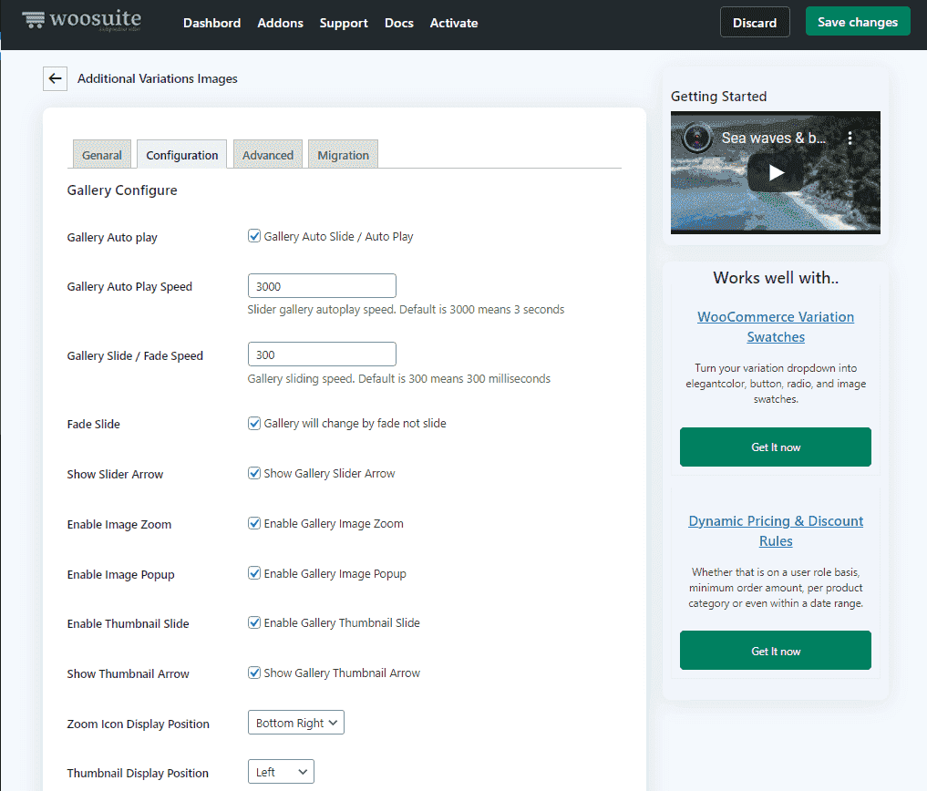Toggle the Fade Slide checkbox

tap(255, 424)
